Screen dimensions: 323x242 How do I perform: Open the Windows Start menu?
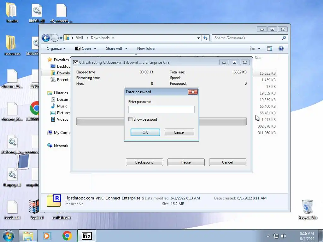(x=8, y=236)
